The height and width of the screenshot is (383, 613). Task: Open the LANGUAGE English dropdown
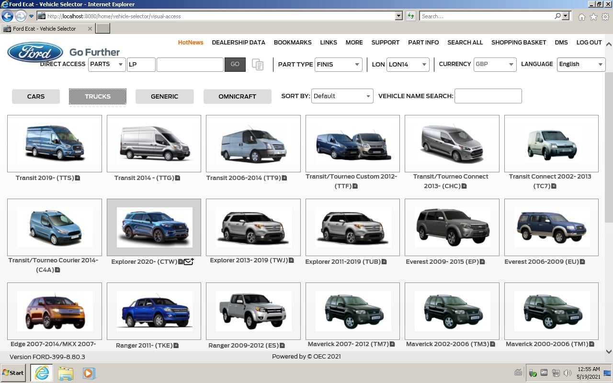pos(581,65)
